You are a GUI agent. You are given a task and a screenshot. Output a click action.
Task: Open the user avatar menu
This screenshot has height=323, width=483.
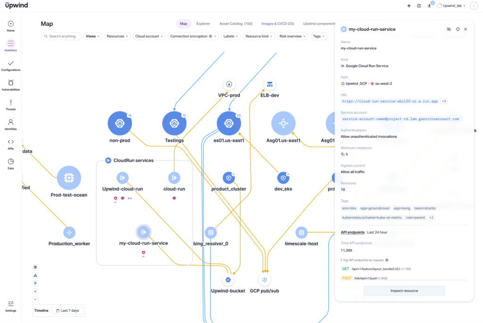(x=474, y=6)
